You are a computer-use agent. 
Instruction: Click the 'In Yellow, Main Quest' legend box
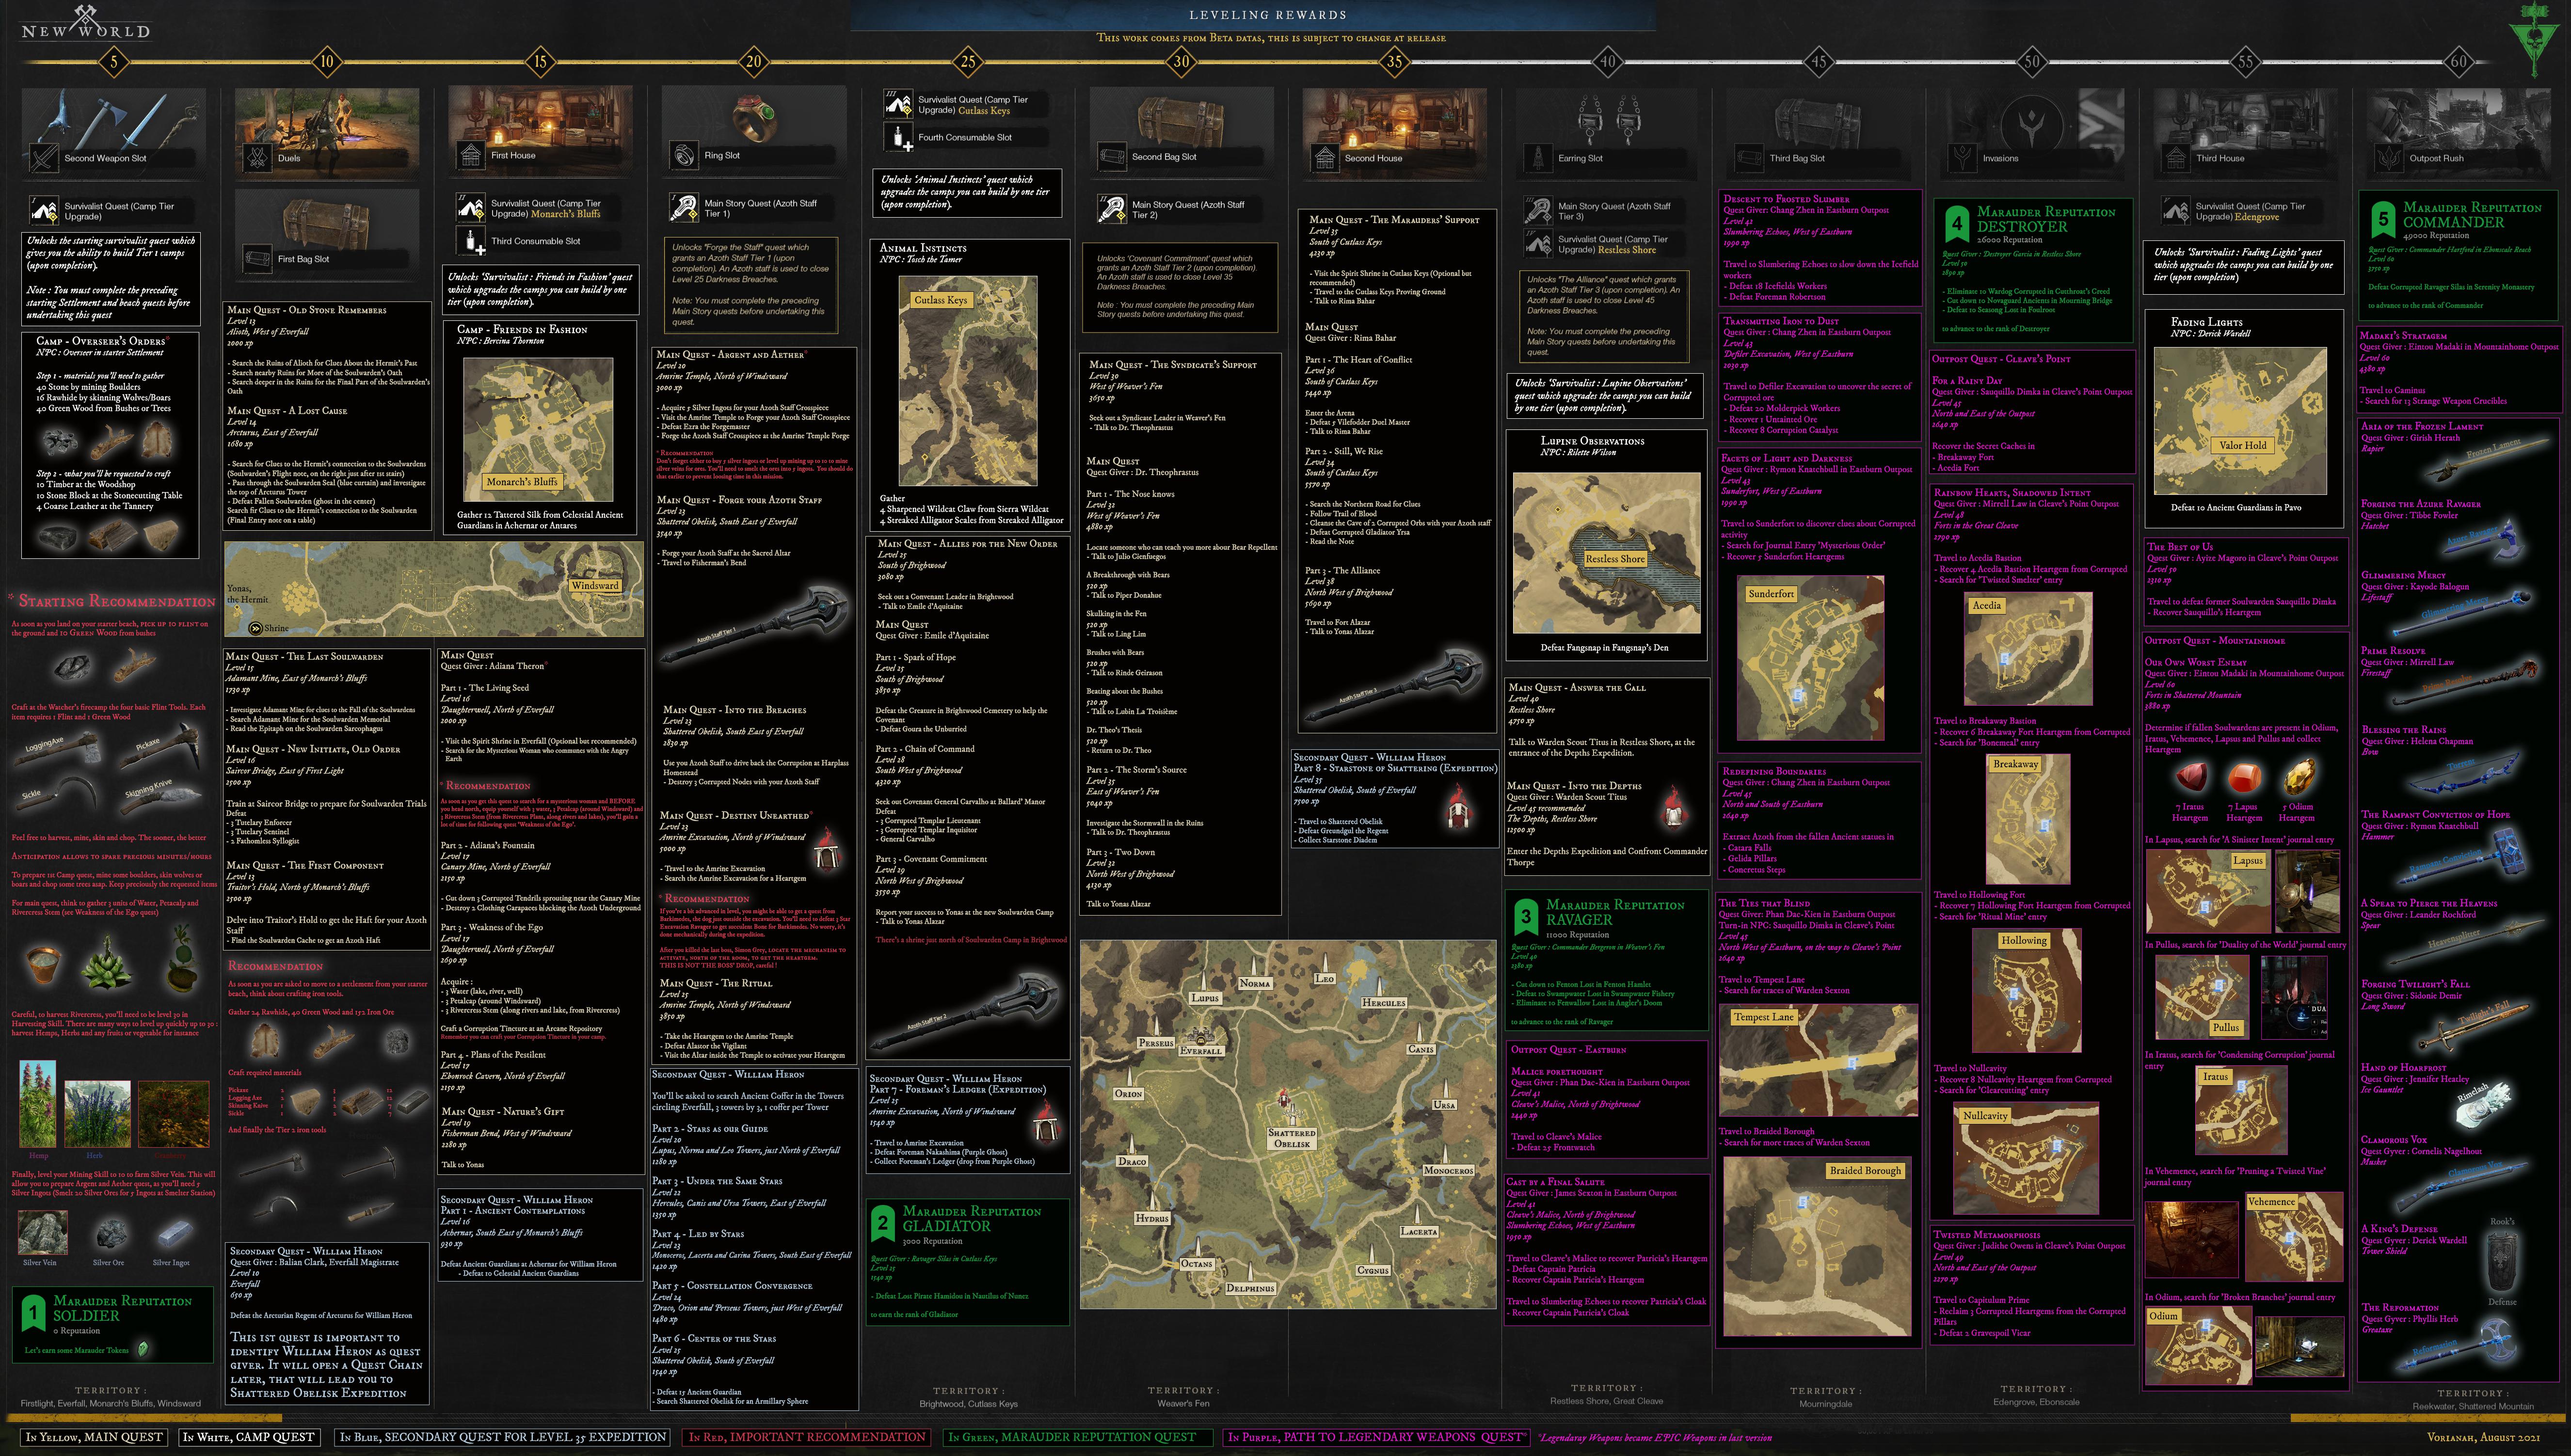coord(94,1437)
